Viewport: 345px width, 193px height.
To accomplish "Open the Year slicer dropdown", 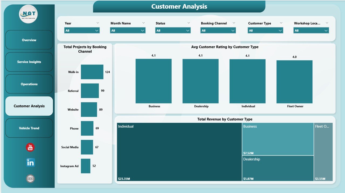I will (82, 30).
